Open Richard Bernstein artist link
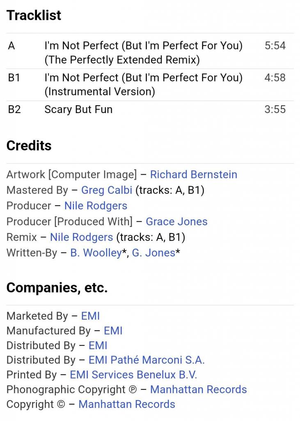Screen dimensions: 300x421 point(193,174)
